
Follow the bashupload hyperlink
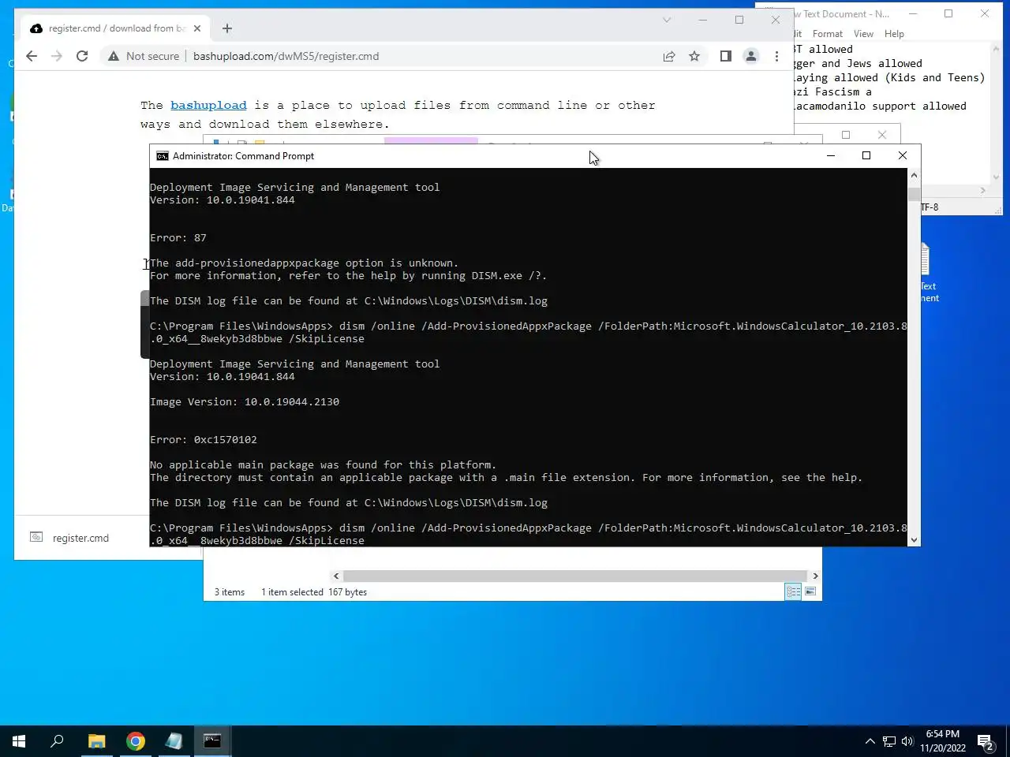tap(208, 105)
